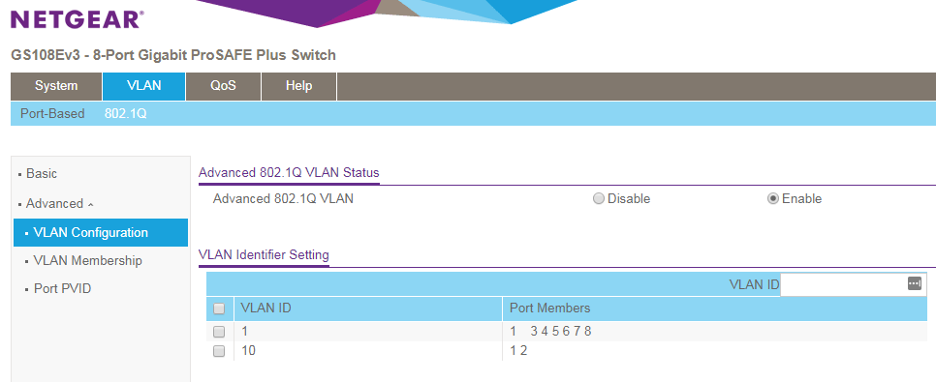The image size is (936, 382).
Task: Select the 802.1Q submenu item
Action: coord(125,113)
